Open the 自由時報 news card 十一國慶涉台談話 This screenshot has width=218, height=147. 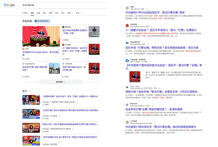(75, 51)
